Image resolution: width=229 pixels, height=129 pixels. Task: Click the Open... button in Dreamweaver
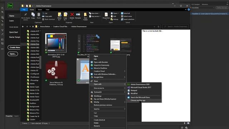click(13, 54)
